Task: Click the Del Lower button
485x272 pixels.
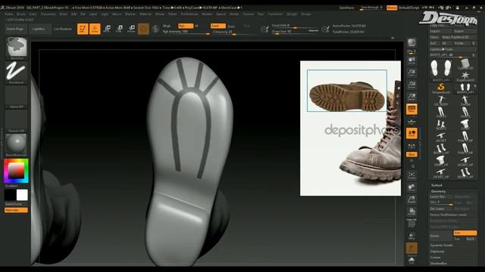Action: (441, 209)
